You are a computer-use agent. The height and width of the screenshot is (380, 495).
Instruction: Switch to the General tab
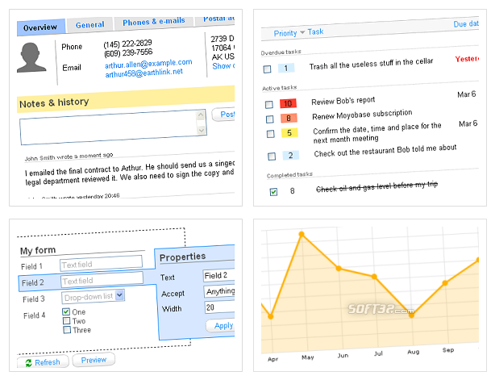[x=89, y=25]
